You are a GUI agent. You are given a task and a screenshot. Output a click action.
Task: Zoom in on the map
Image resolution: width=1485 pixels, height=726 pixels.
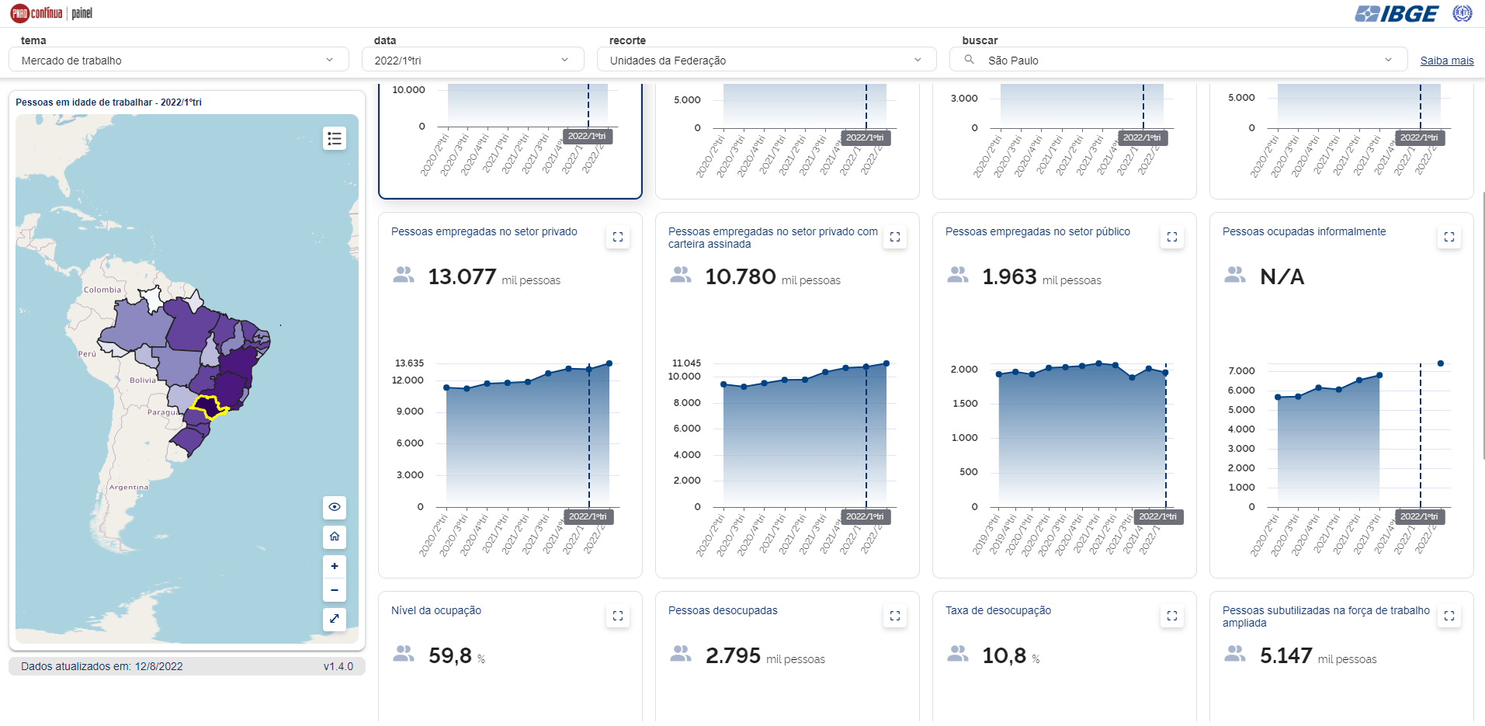click(x=335, y=566)
